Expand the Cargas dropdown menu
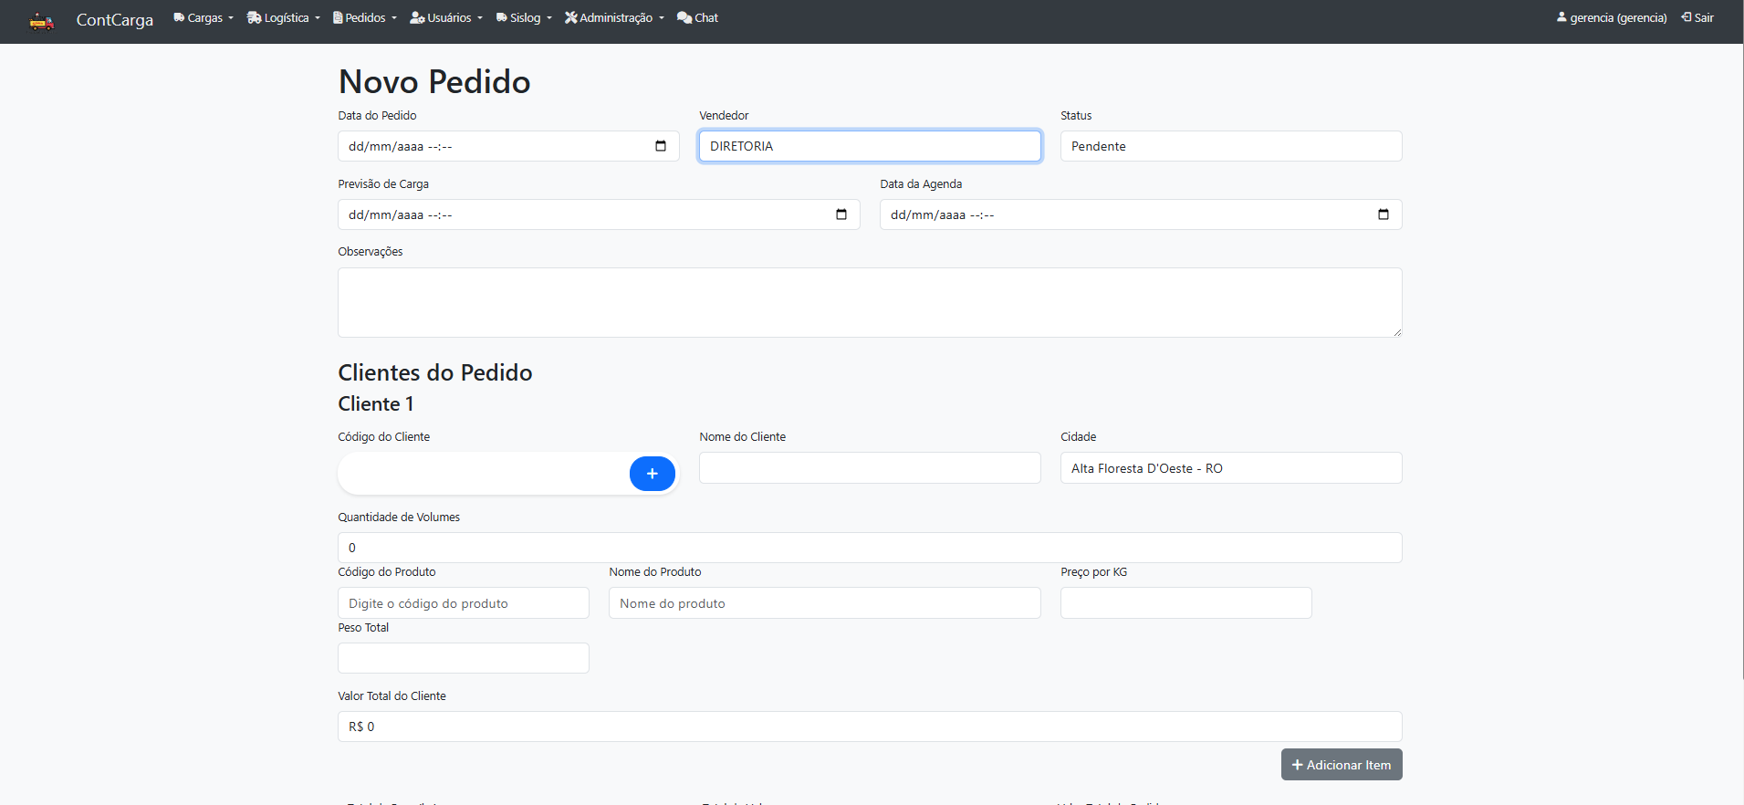 (204, 18)
